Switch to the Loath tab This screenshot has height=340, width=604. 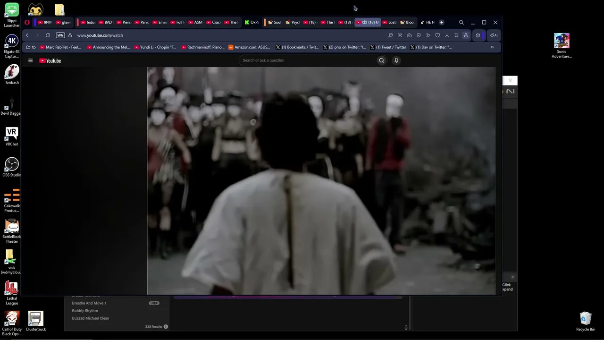(389, 22)
